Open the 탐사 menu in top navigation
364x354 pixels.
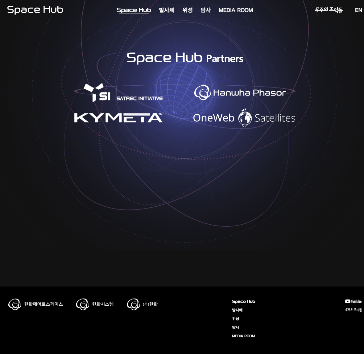(x=206, y=10)
